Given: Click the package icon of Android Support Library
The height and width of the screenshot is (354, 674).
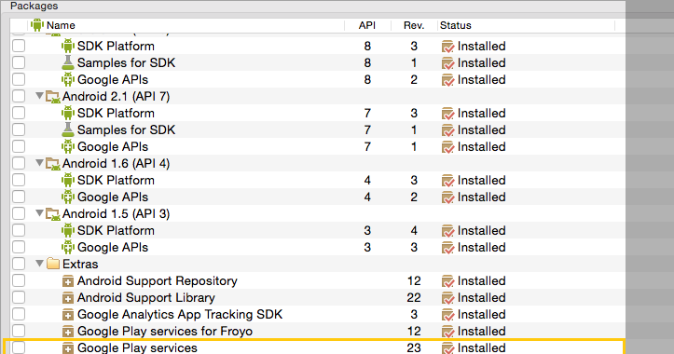Looking at the screenshot, I should pos(67,298).
